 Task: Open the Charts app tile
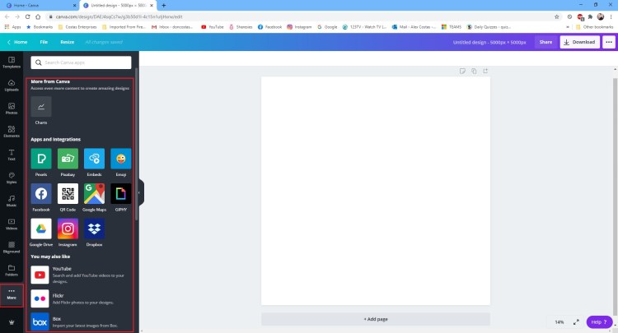coord(41,107)
